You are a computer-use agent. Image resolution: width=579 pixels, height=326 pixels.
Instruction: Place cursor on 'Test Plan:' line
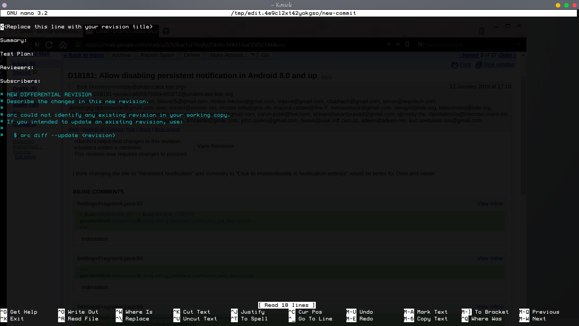pos(17,54)
